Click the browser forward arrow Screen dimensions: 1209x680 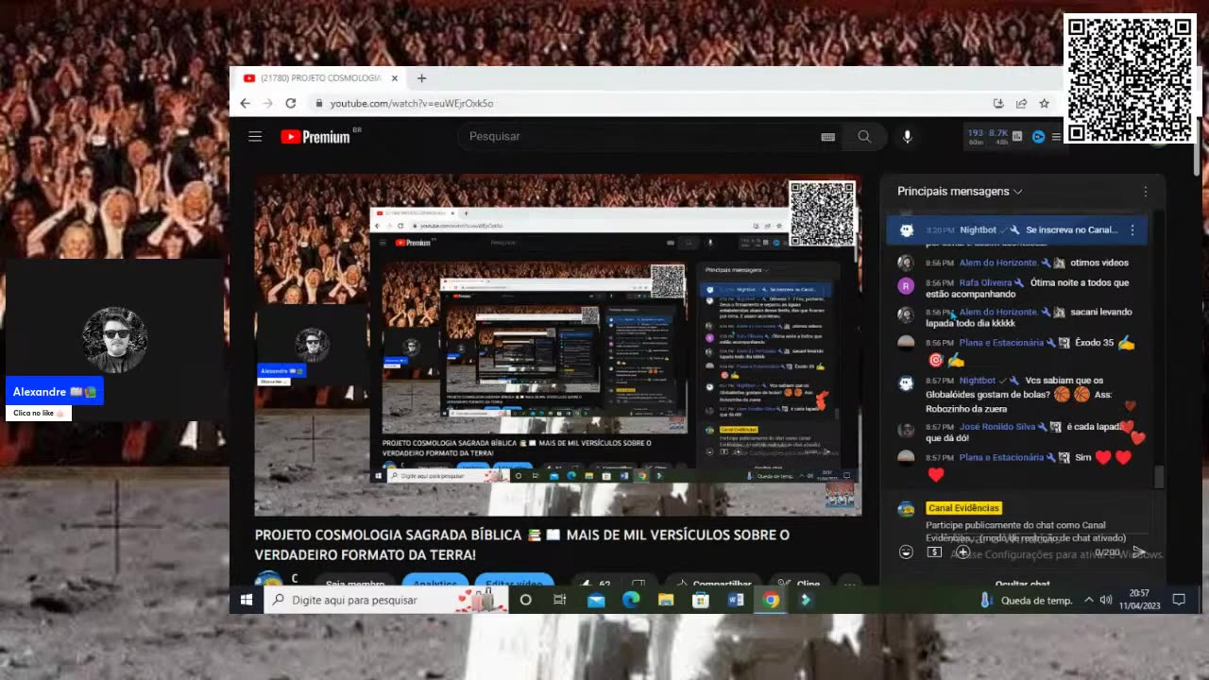267,103
